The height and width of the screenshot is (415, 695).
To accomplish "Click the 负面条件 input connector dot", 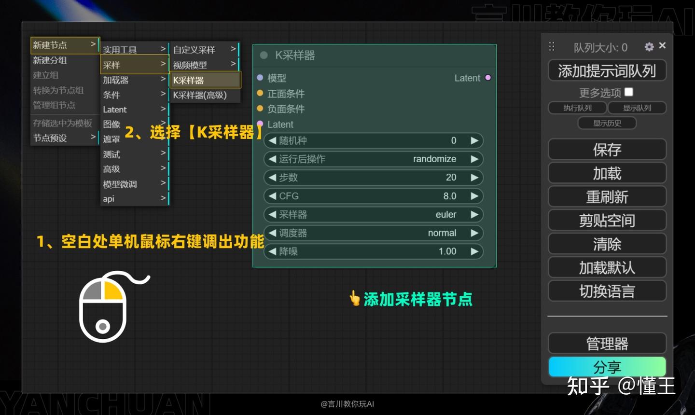I will tap(260, 108).
